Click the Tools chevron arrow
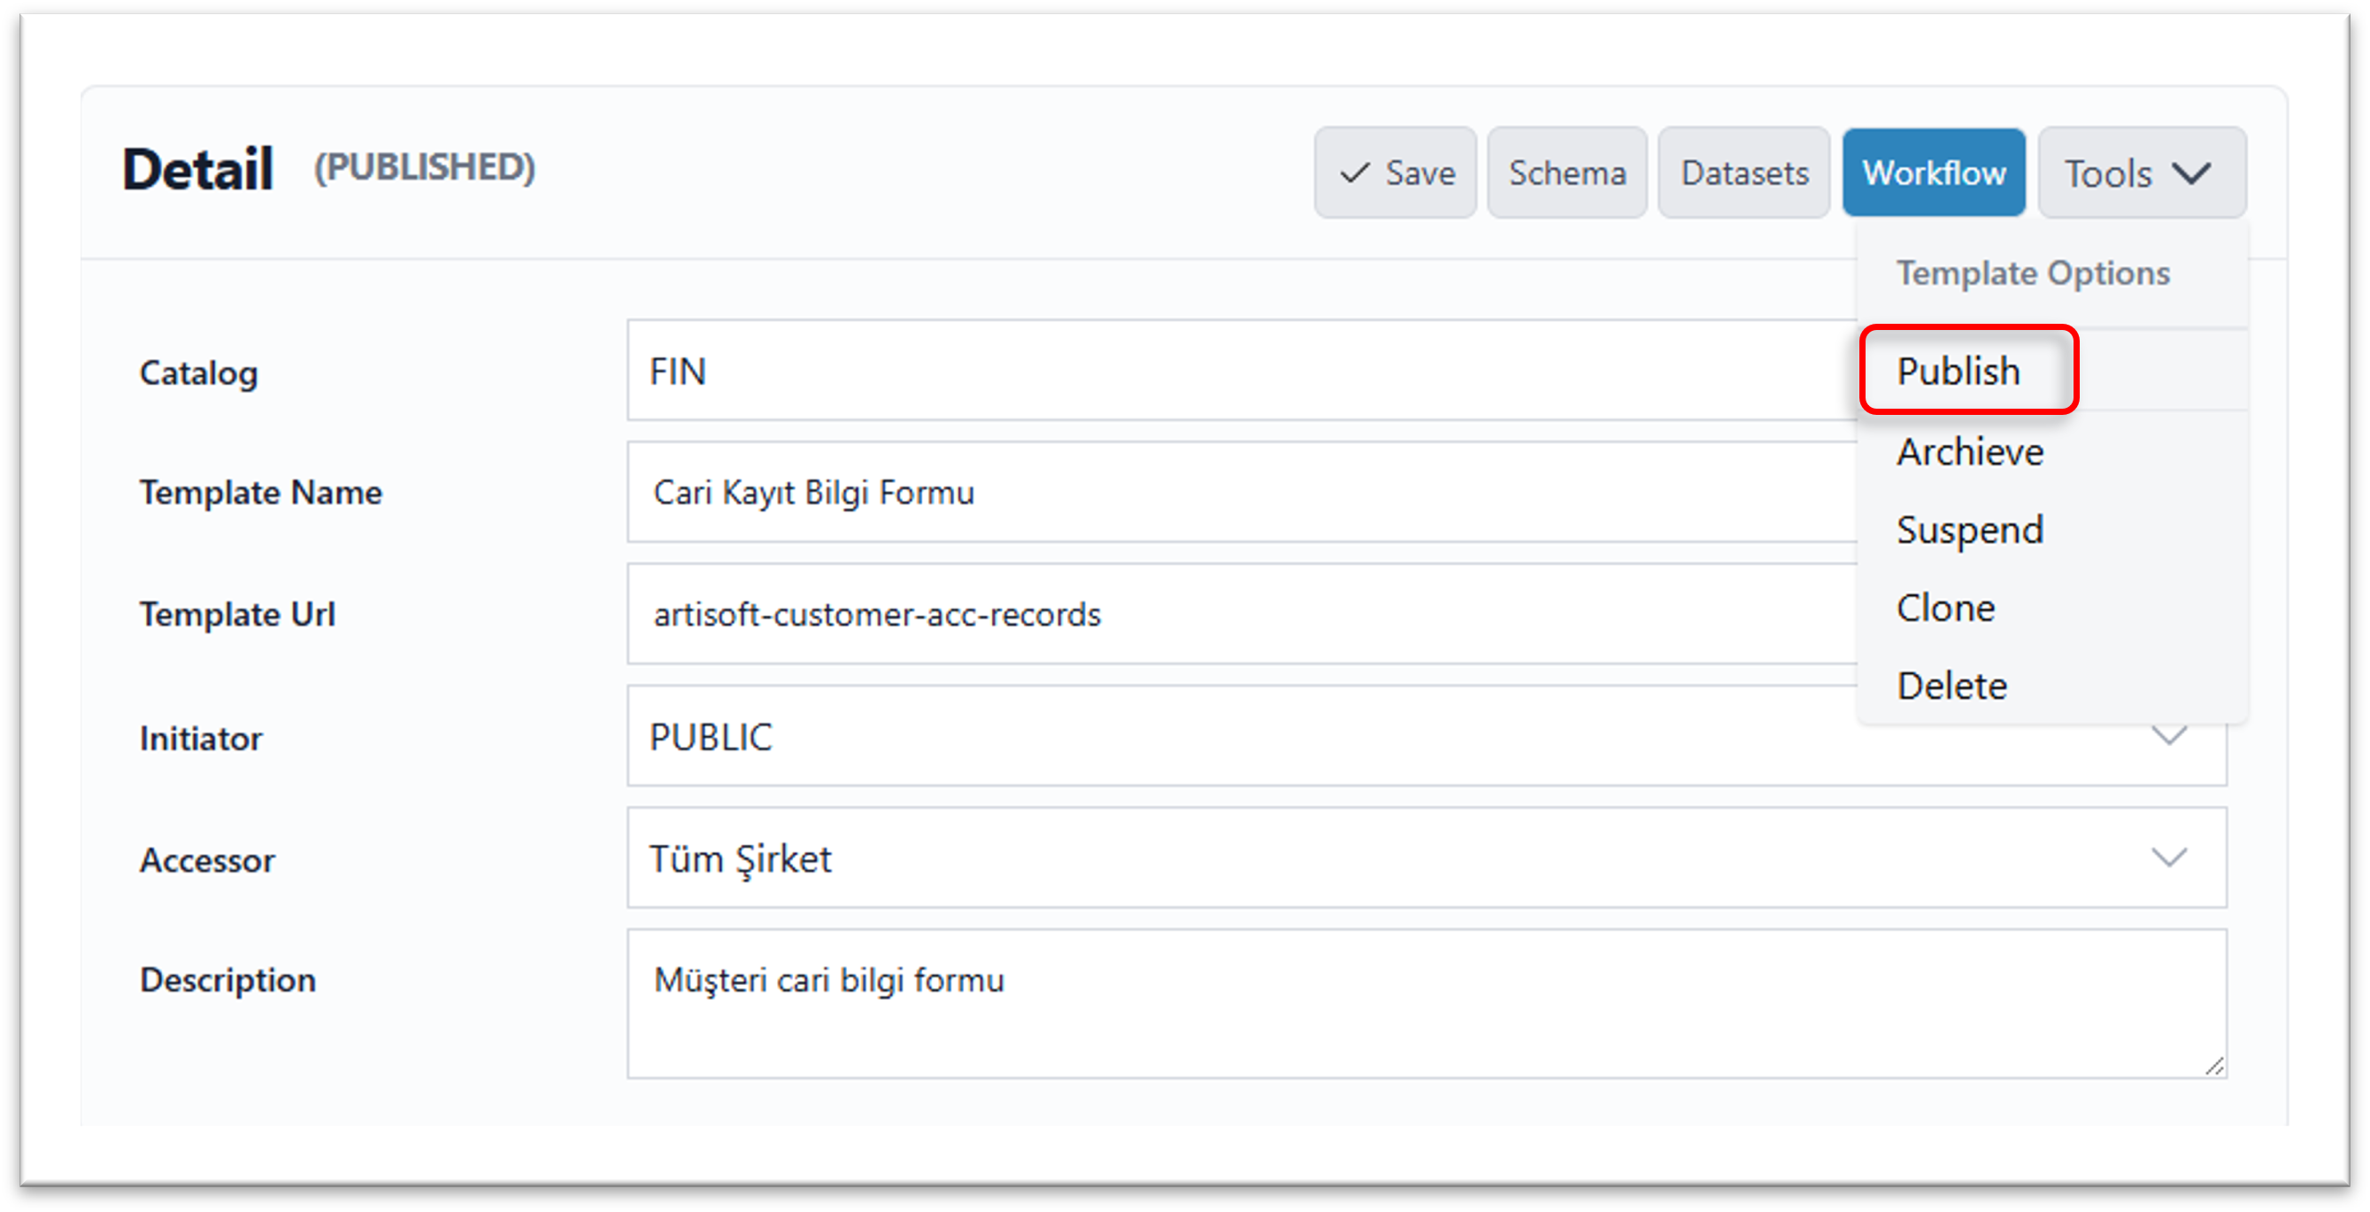This screenshot has width=2370, height=1212. click(x=2191, y=173)
